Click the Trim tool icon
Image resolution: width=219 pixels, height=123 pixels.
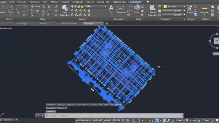click(x=49, y=6)
